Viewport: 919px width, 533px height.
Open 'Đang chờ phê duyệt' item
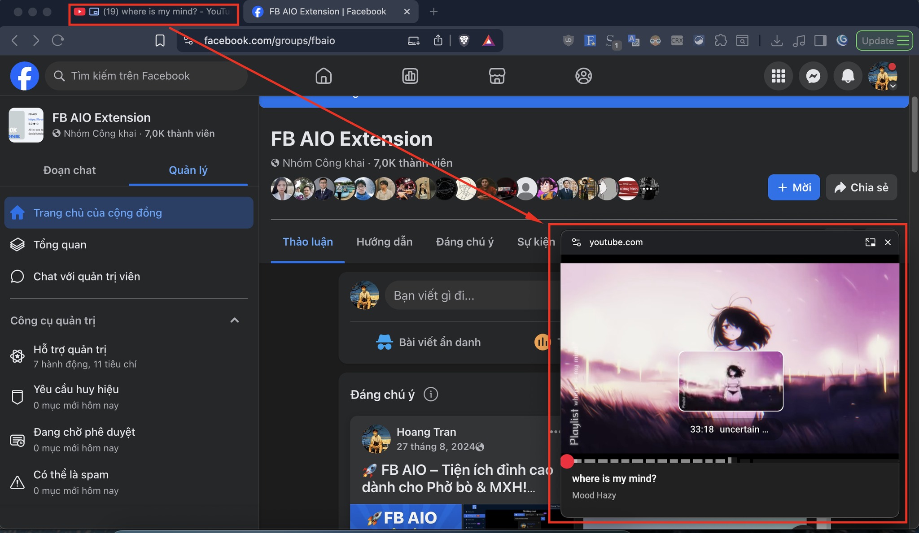[x=129, y=439]
